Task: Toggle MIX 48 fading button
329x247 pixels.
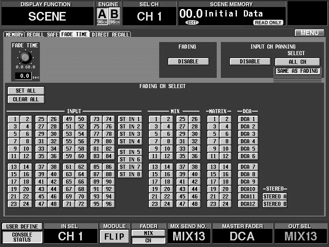Action: tap(195, 204)
